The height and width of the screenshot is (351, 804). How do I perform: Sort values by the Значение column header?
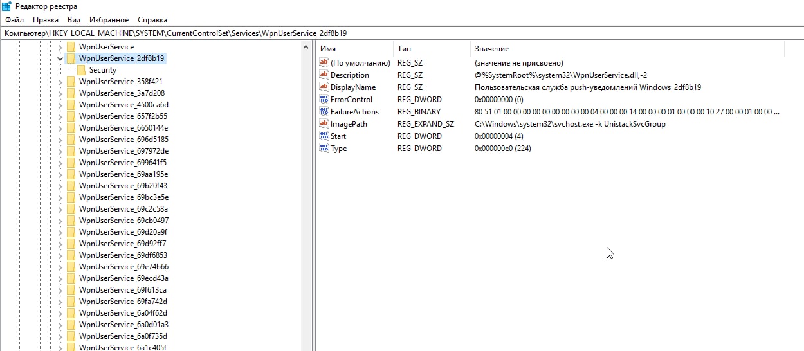coord(628,49)
